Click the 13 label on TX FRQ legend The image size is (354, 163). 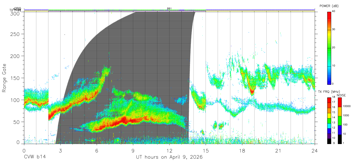pos(333,122)
